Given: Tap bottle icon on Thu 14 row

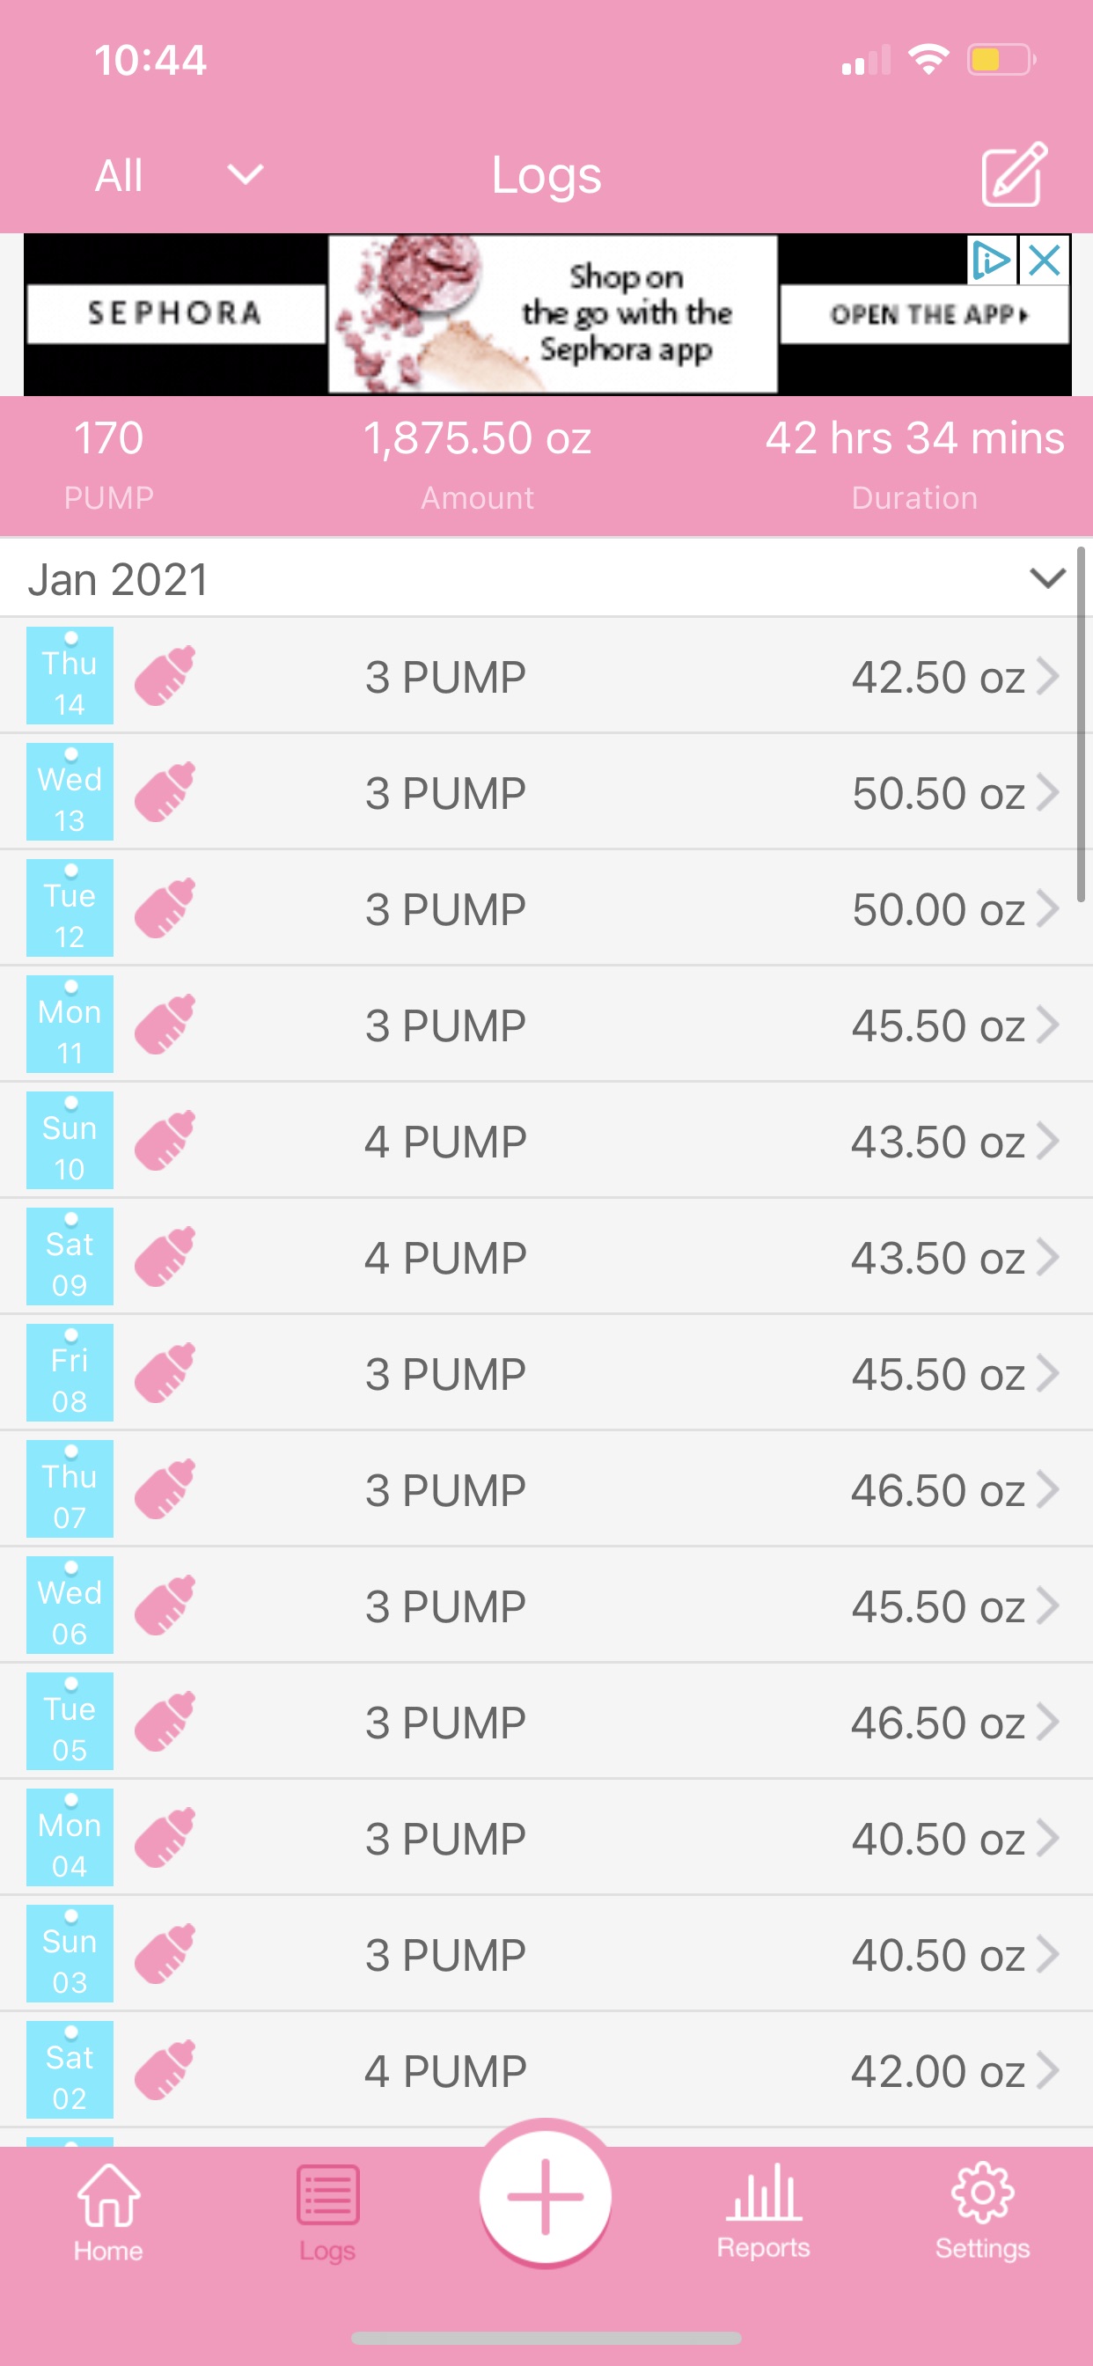Looking at the screenshot, I should (x=165, y=676).
